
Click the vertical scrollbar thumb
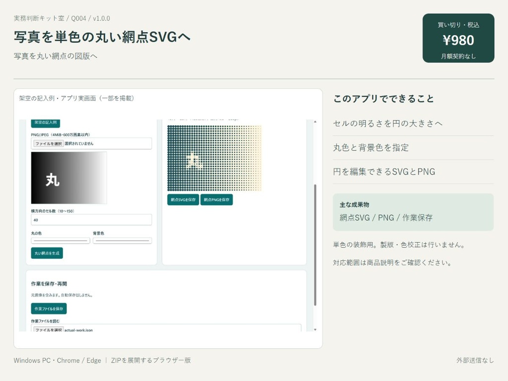[x=315, y=245]
